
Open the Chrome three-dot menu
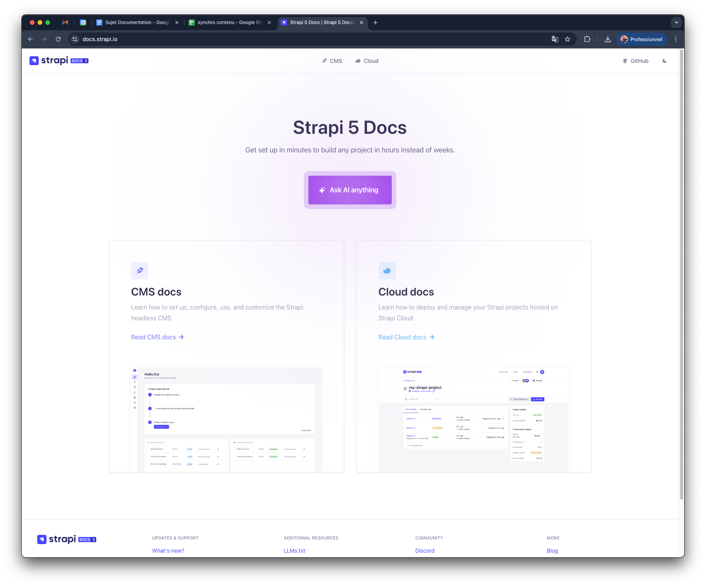pyautogui.click(x=675, y=39)
